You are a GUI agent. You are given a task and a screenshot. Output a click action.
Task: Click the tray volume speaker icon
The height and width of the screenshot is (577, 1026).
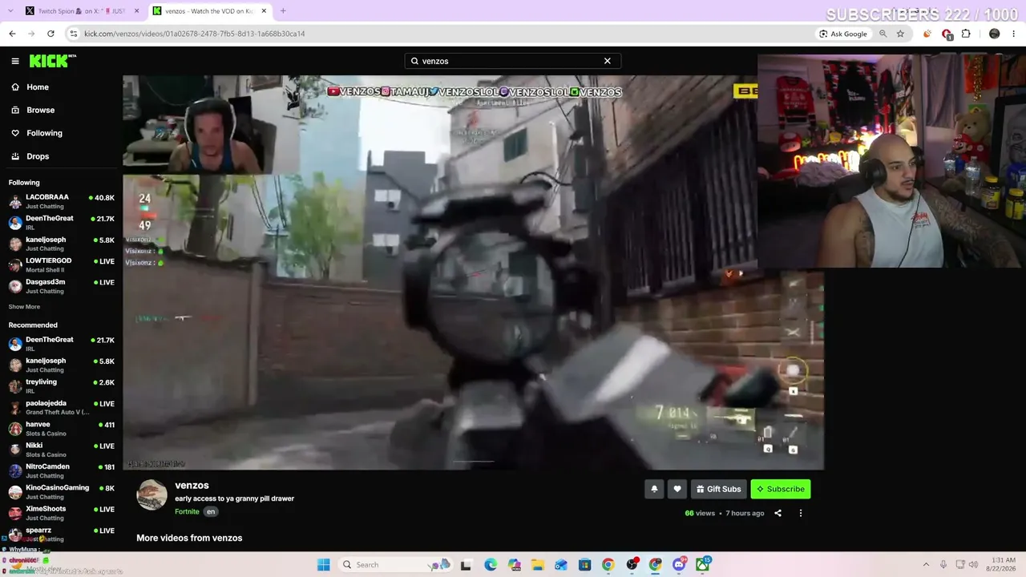tap(973, 565)
